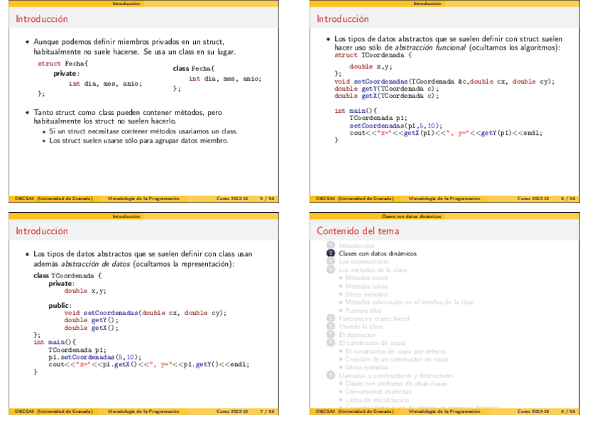
Task: Click the number 4 bullet beside Los métodos
Action: pos(330,270)
